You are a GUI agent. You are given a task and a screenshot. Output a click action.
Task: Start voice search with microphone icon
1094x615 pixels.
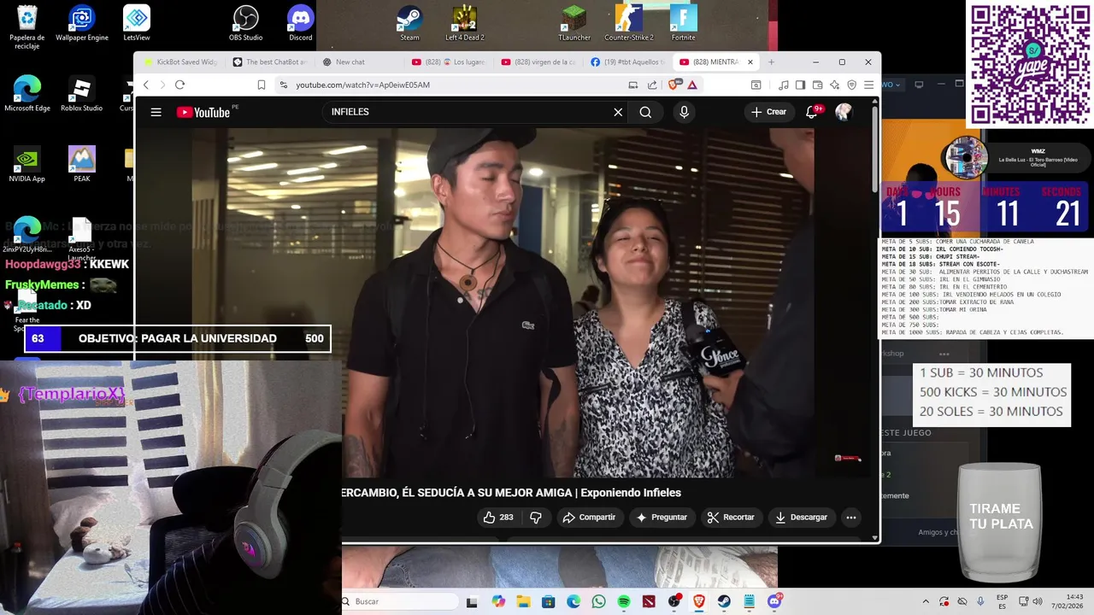pyautogui.click(x=684, y=112)
